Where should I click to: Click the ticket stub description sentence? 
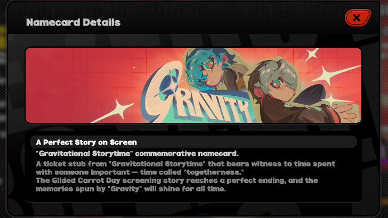185,168
